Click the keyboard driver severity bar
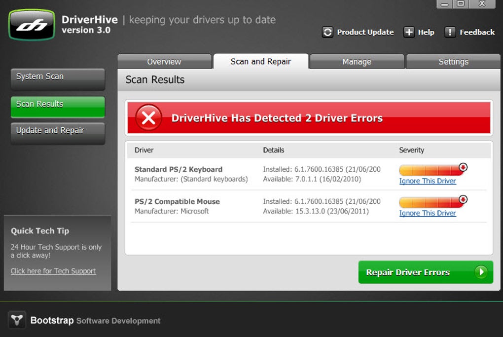Viewport: 503px width, 337px height. [431, 170]
